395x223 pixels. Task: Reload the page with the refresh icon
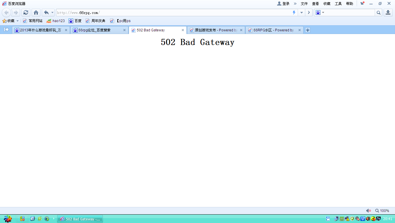pos(26,12)
